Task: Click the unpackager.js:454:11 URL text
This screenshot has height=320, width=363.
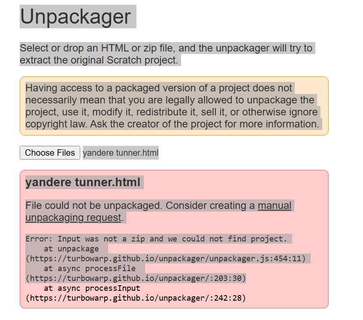Action: click(x=166, y=259)
